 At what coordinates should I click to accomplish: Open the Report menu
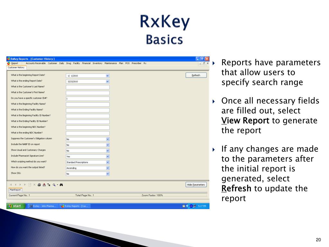click(x=15, y=63)
